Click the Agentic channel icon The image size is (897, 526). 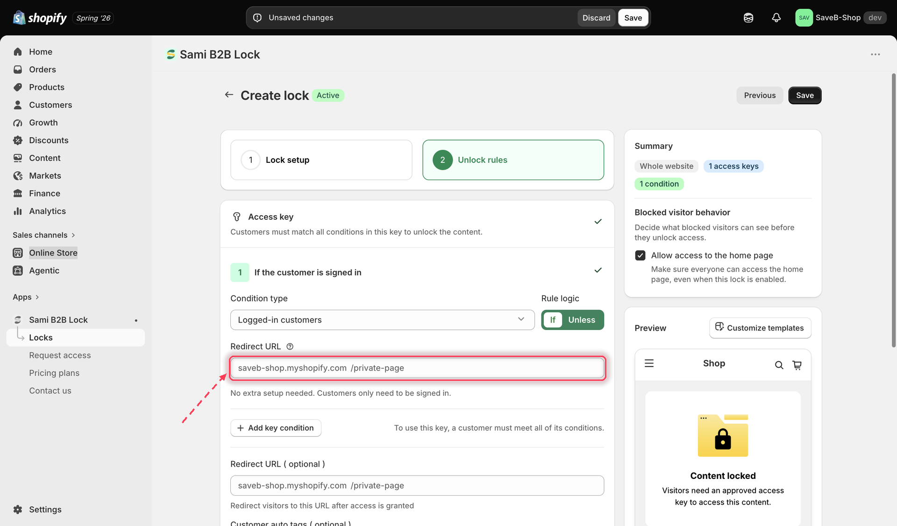(18, 271)
